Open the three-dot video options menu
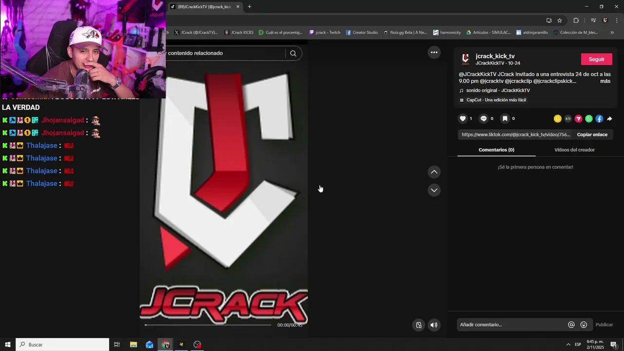The image size is (624, 351). tap(434, 52)
